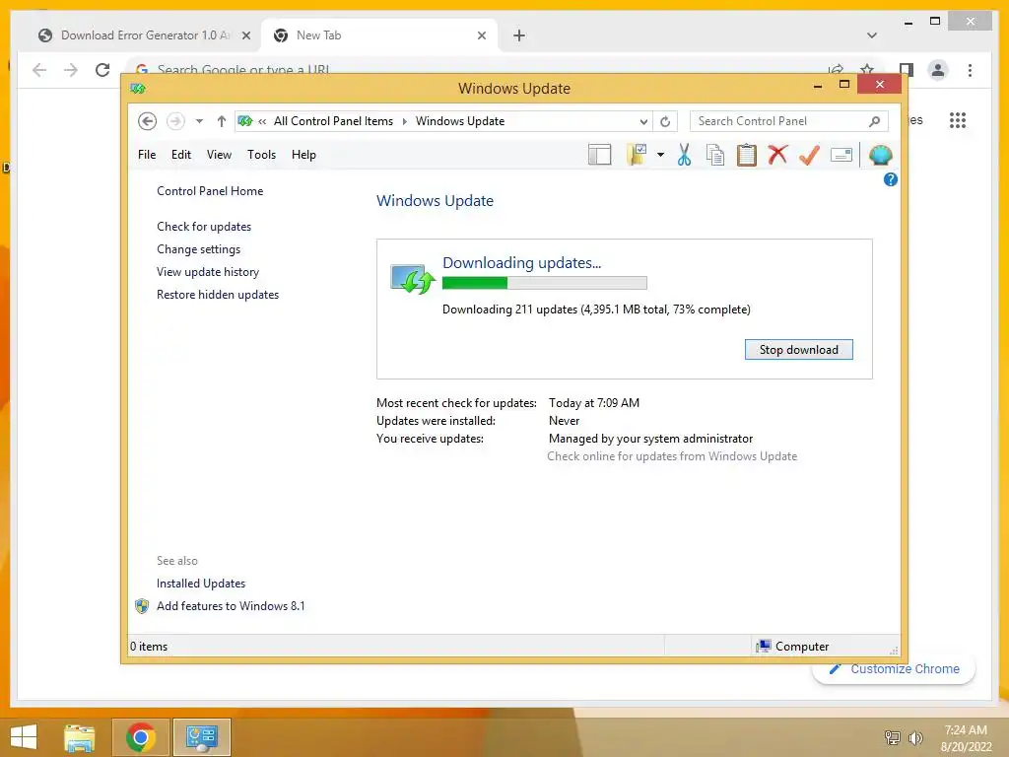
Task: Close the New Tab tab in Chrome
Action: 481,35
